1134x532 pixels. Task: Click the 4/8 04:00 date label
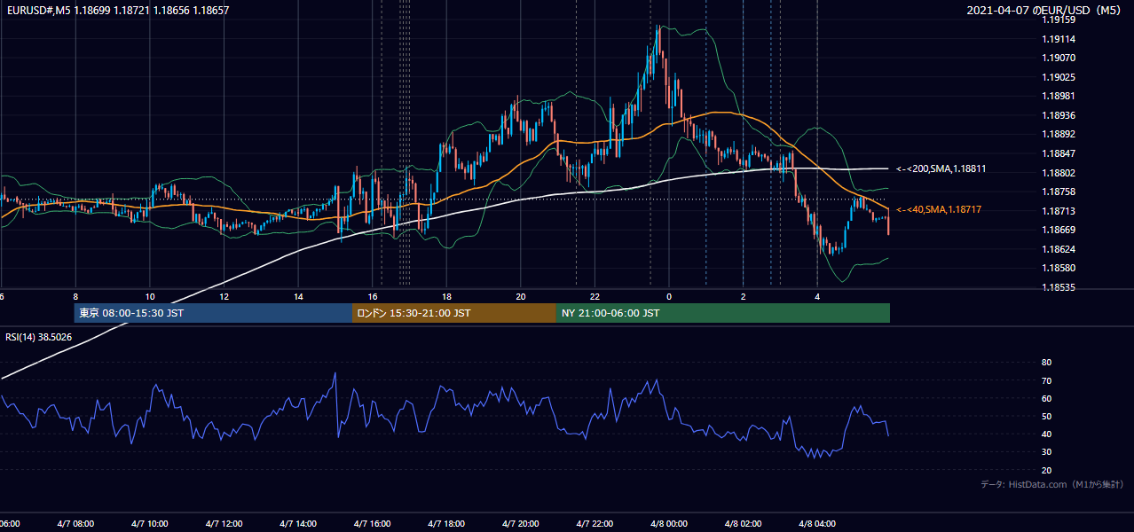[x=817, y=523]
